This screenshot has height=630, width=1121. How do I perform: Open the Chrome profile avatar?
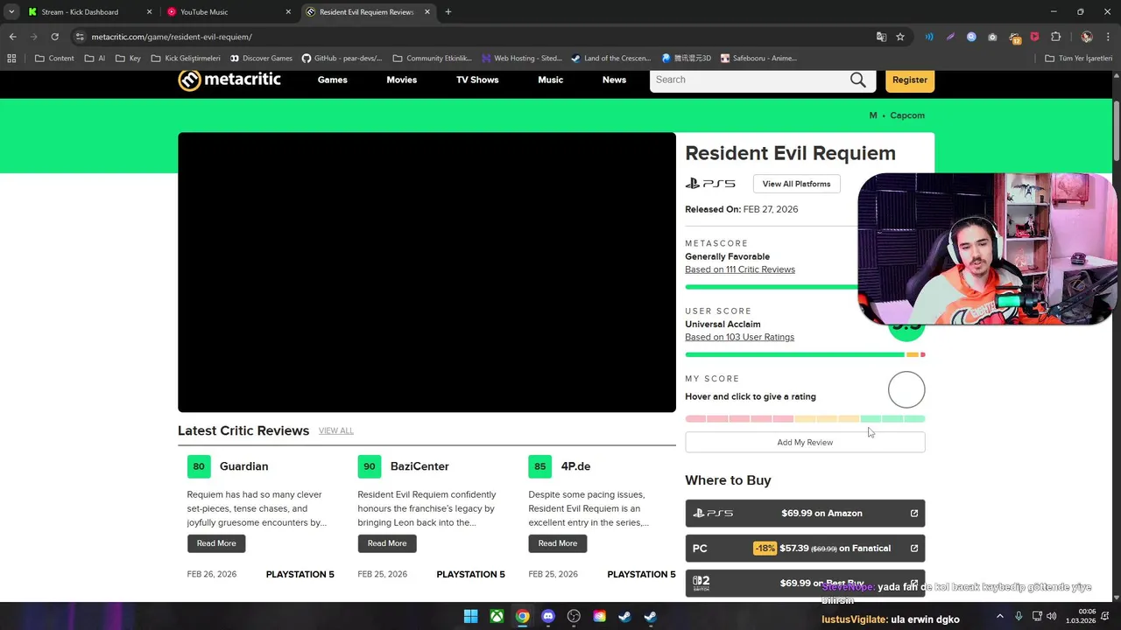pyautogui.click(x=1087, y=37)
